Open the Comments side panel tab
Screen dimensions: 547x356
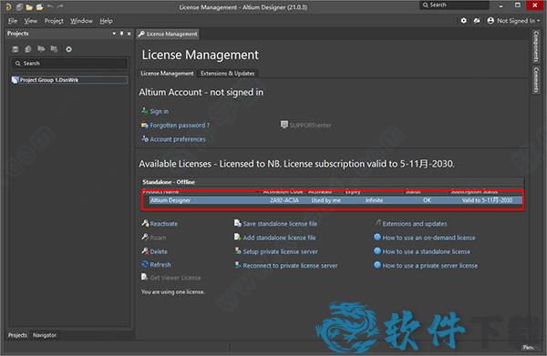[536, 80]
